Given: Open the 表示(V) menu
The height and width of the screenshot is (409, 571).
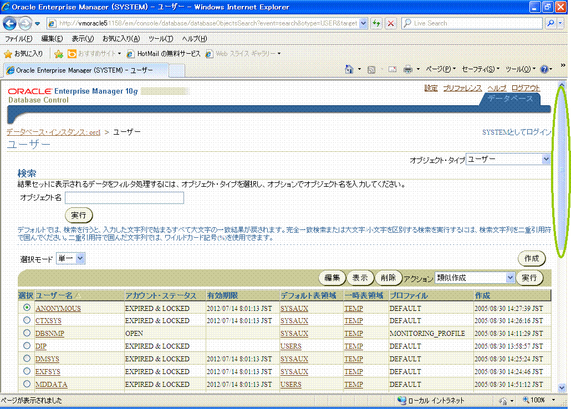Looking at the screenshot, I should click(83, 39).
